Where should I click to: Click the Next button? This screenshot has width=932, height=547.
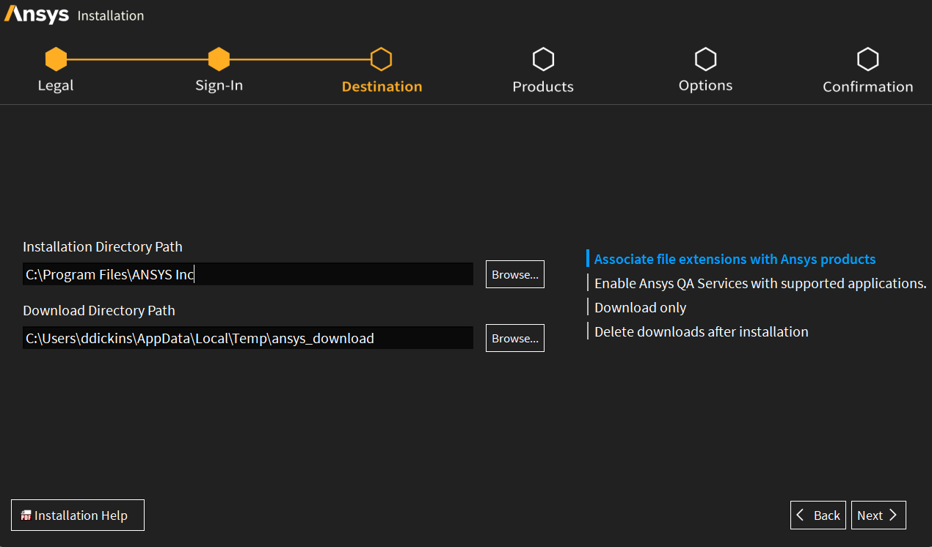click(x=878, y=515)
